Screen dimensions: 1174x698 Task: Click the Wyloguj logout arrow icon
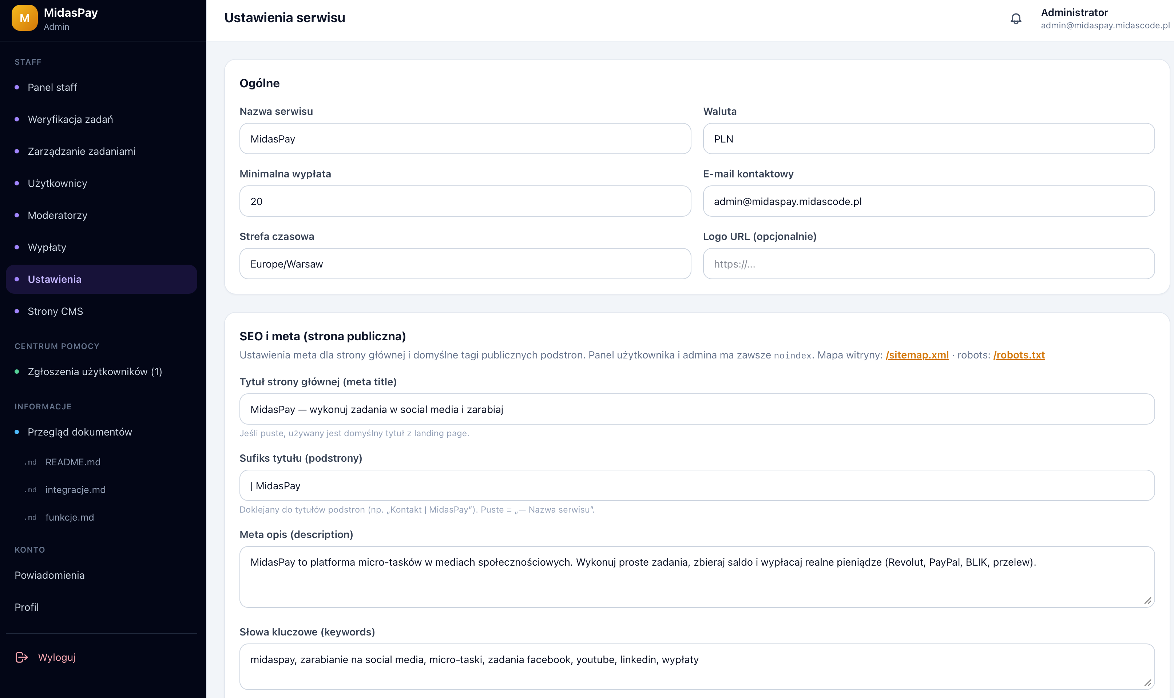click(22, 657)
